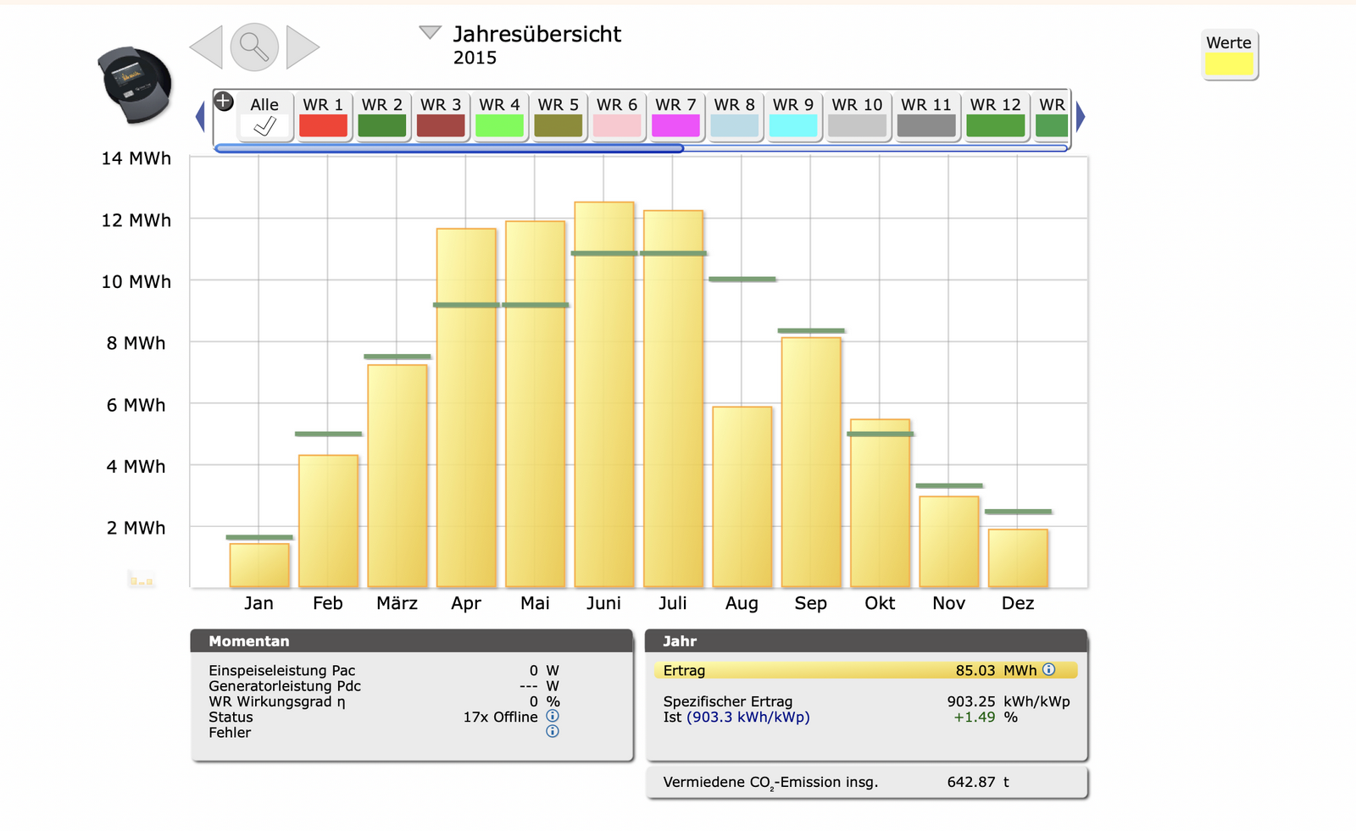
Task: Click the Jahresübersicht title
Action: tap(536, 34)
